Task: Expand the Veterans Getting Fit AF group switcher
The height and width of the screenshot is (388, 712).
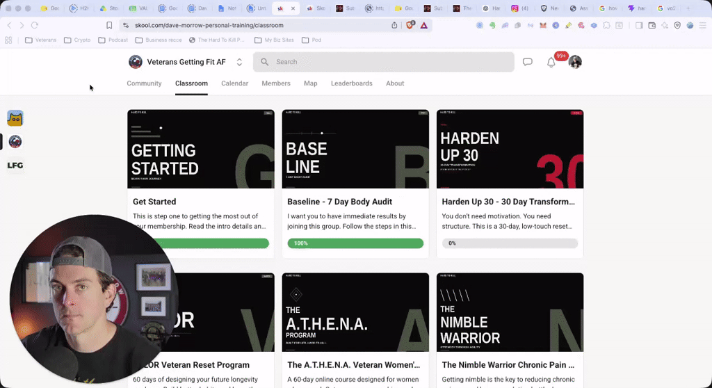Action: click(239, 63)
